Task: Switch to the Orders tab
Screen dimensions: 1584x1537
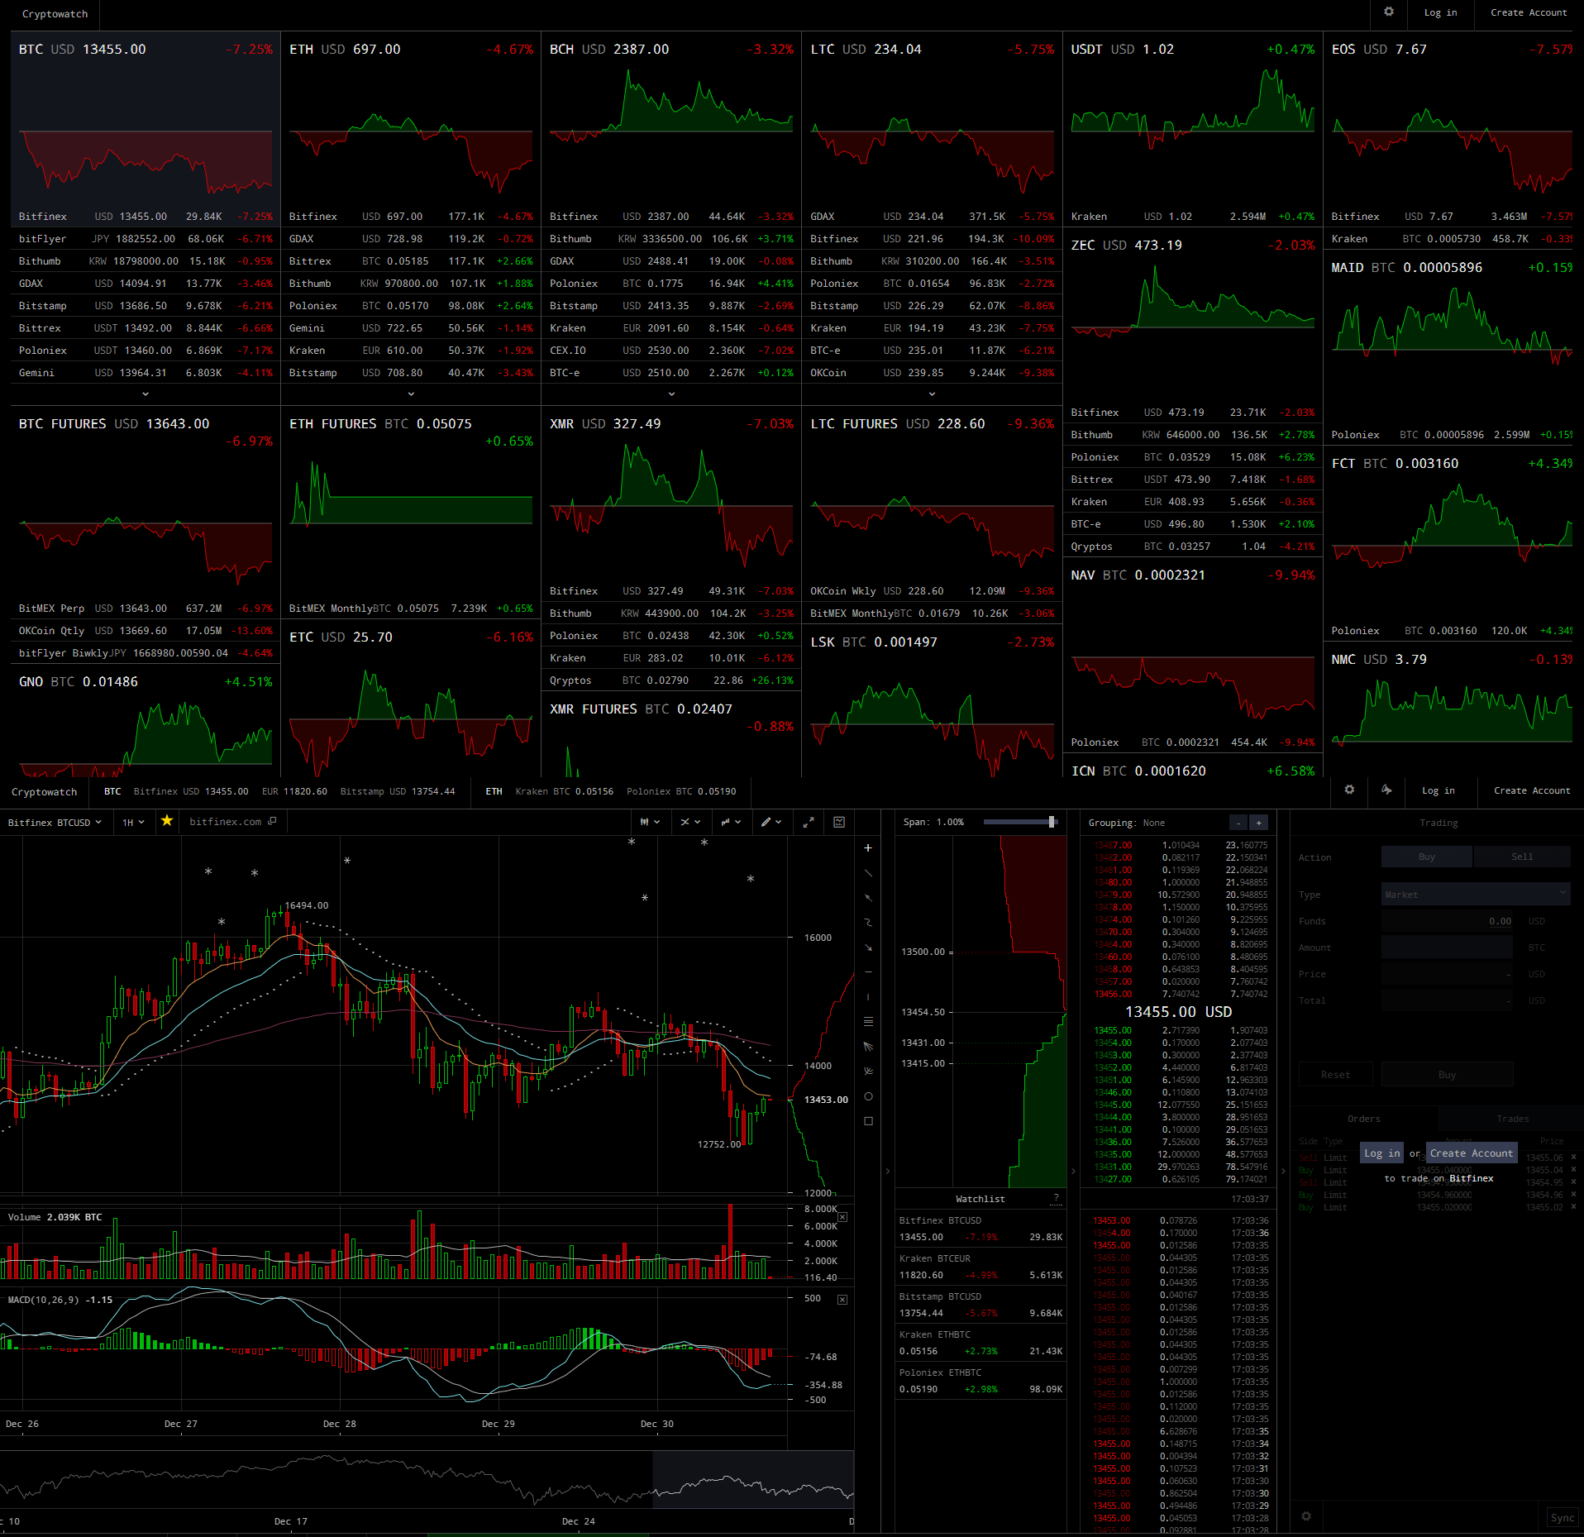Action: point(1364,1119)
